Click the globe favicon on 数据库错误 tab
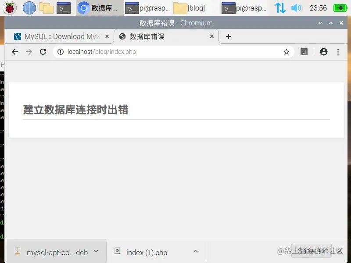 point(122,36)
